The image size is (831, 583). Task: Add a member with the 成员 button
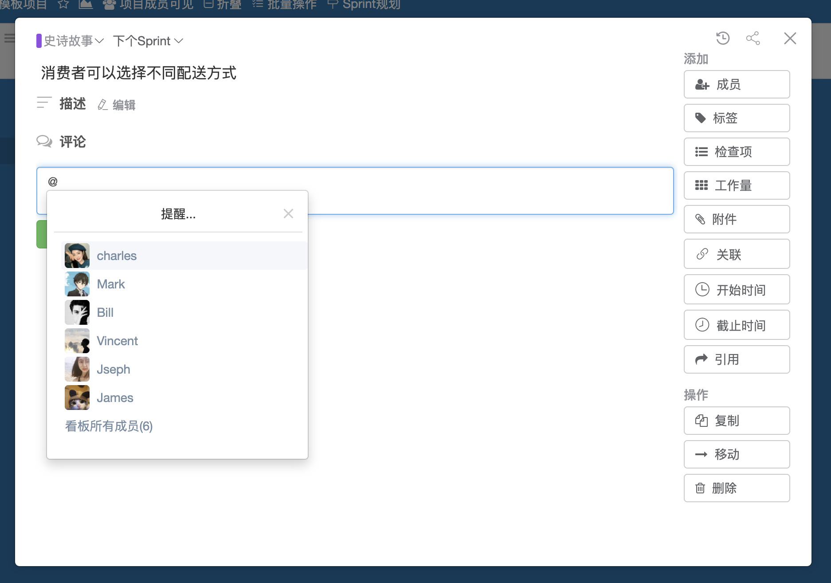(737, 84)
